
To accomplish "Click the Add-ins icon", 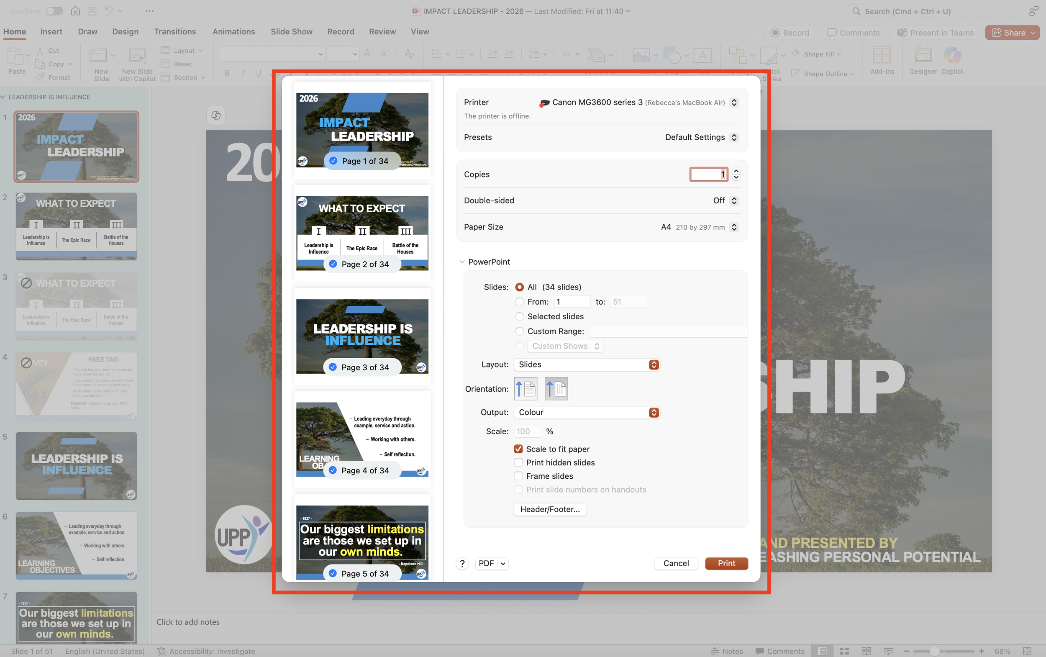I will coord(882,56).
